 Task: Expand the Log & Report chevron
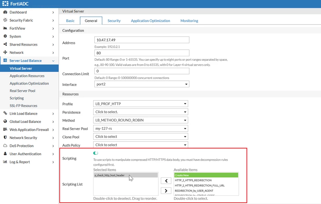coord(53,162)
